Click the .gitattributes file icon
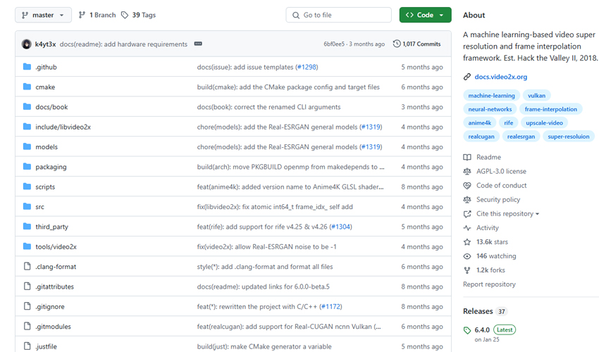The width and height of the screenshot is (599, 352). pos(27,286)
